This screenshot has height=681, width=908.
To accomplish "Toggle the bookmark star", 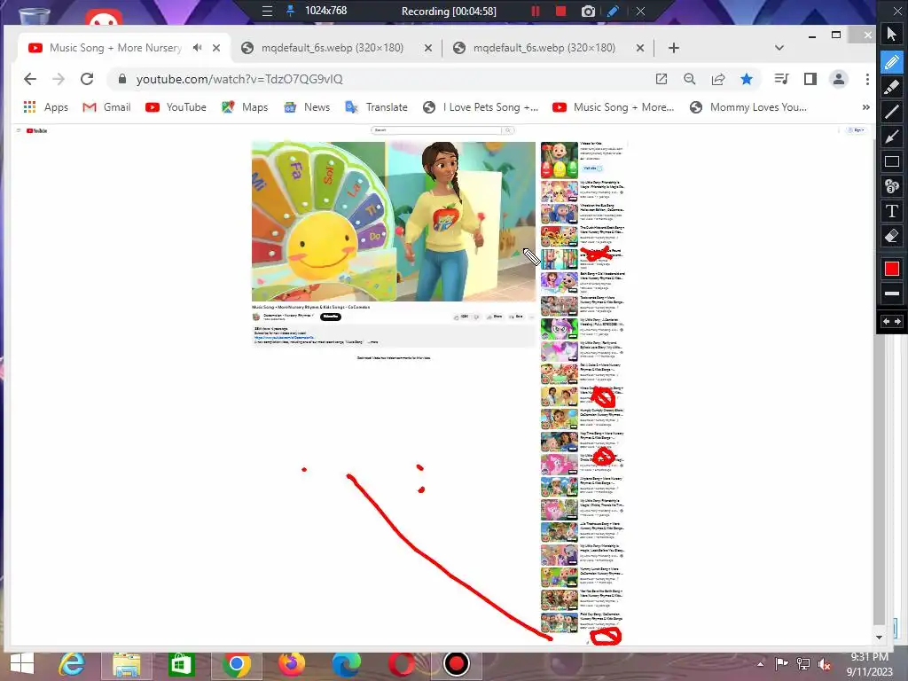I will pyautogui.click(x=747, y=79).
